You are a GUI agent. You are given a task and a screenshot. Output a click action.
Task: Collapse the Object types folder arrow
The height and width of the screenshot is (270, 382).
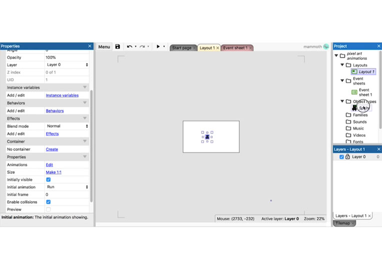(x=342, y=101)
